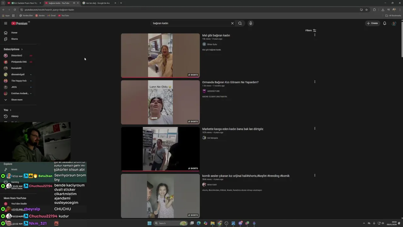This screenshot has height=227, width=403.
Task: Click the taskbar Search box
Action: (x=170, y=223)
